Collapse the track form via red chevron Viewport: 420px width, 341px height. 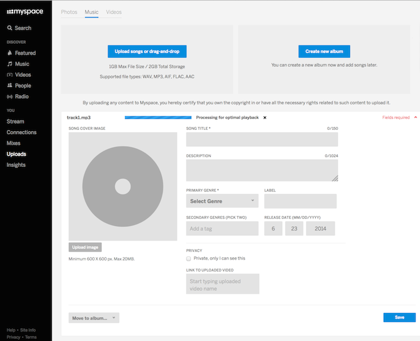coord(416,118)
